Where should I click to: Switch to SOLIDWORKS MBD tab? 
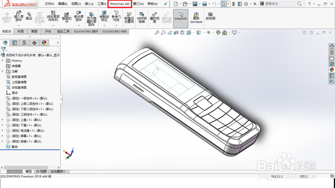pos(115,31)
